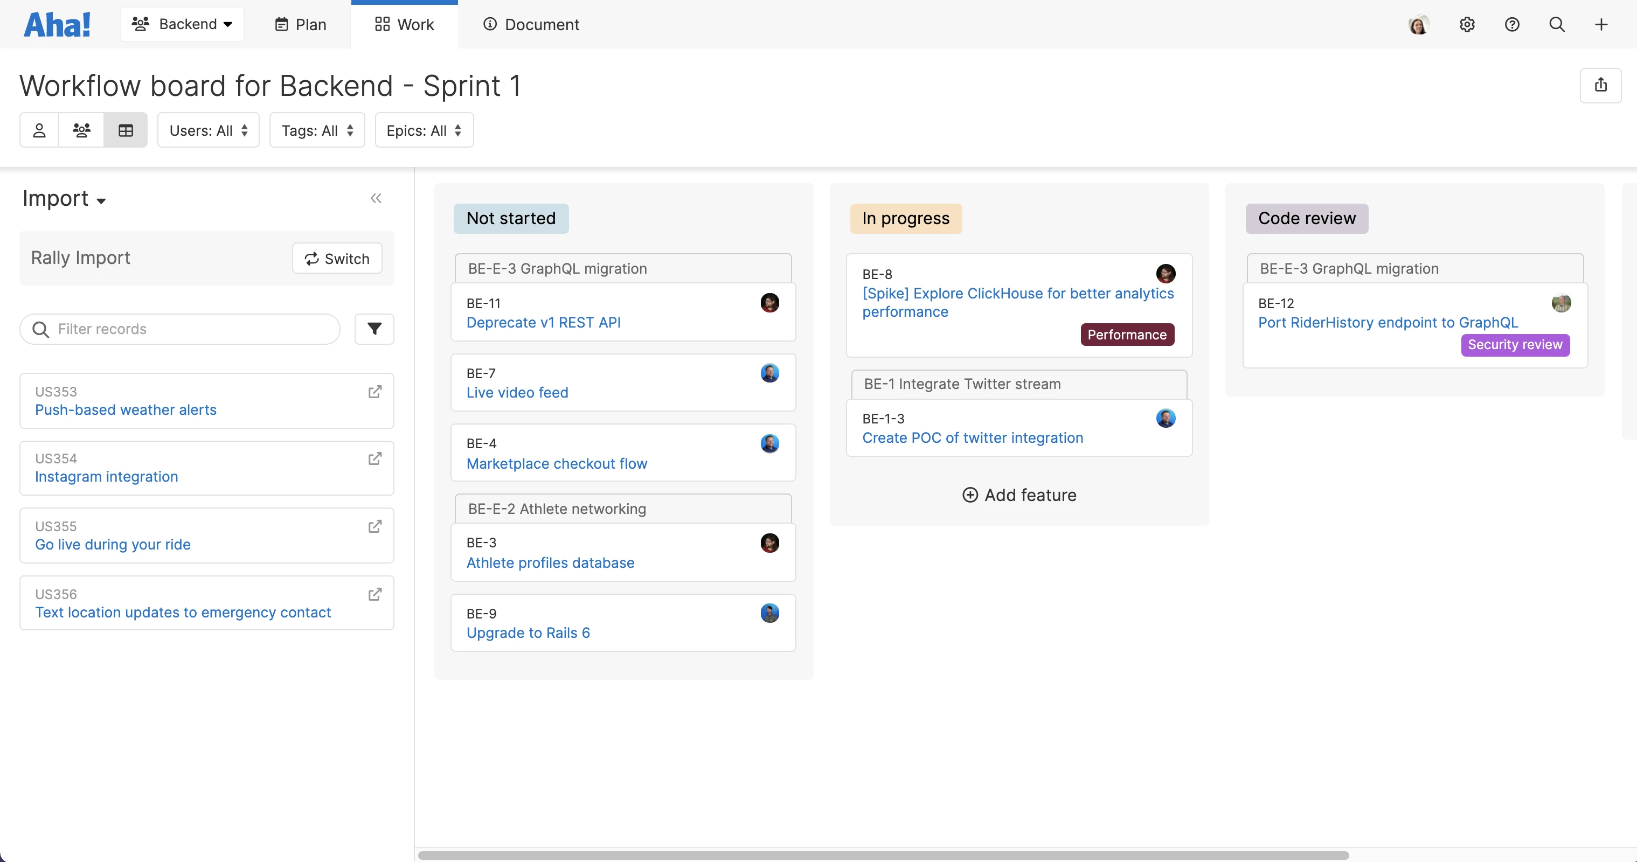Click the plus icon to create a record

click(1601, 24)
